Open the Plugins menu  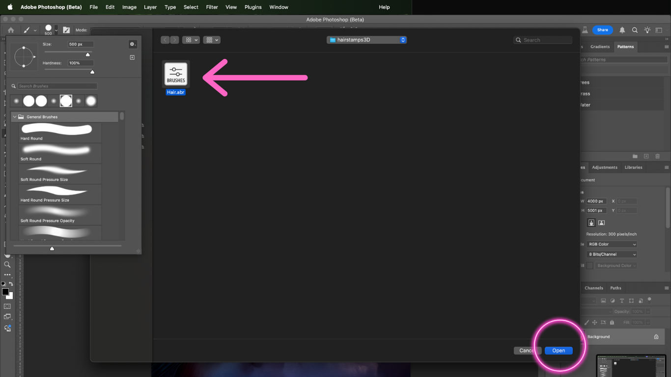coord(253,7)
